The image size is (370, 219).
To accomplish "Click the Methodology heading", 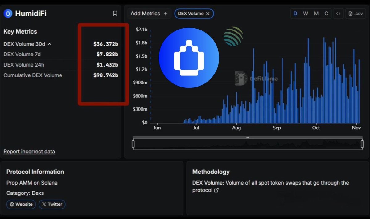I will coord(211,172).
